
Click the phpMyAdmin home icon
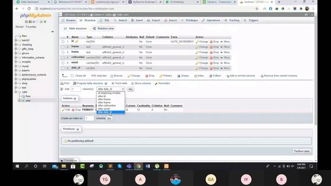point(26,22)
